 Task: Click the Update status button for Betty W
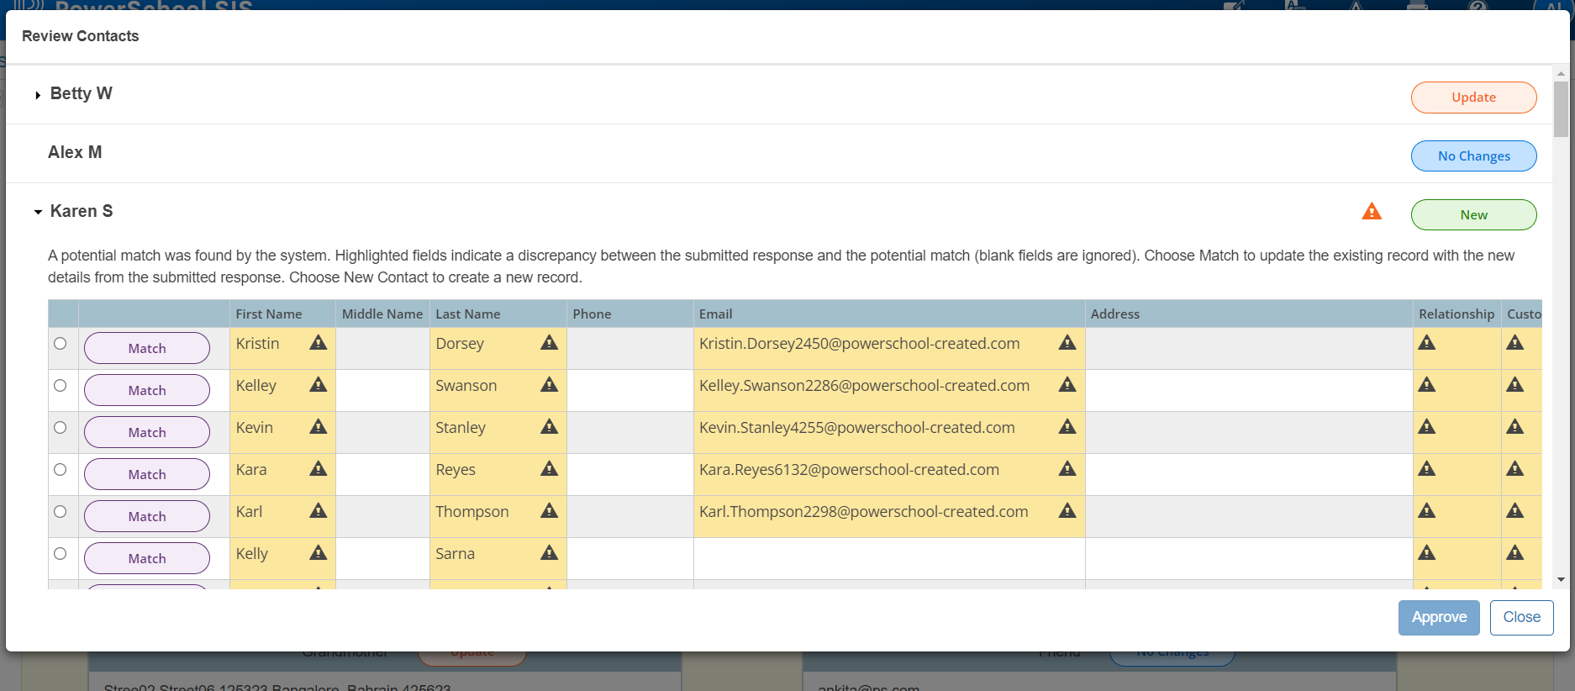(x=1473, y=98)
